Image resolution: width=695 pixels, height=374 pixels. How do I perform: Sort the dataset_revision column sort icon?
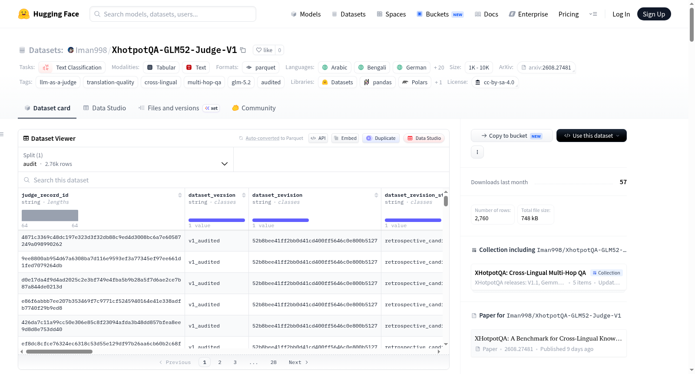tap(376, 195)
